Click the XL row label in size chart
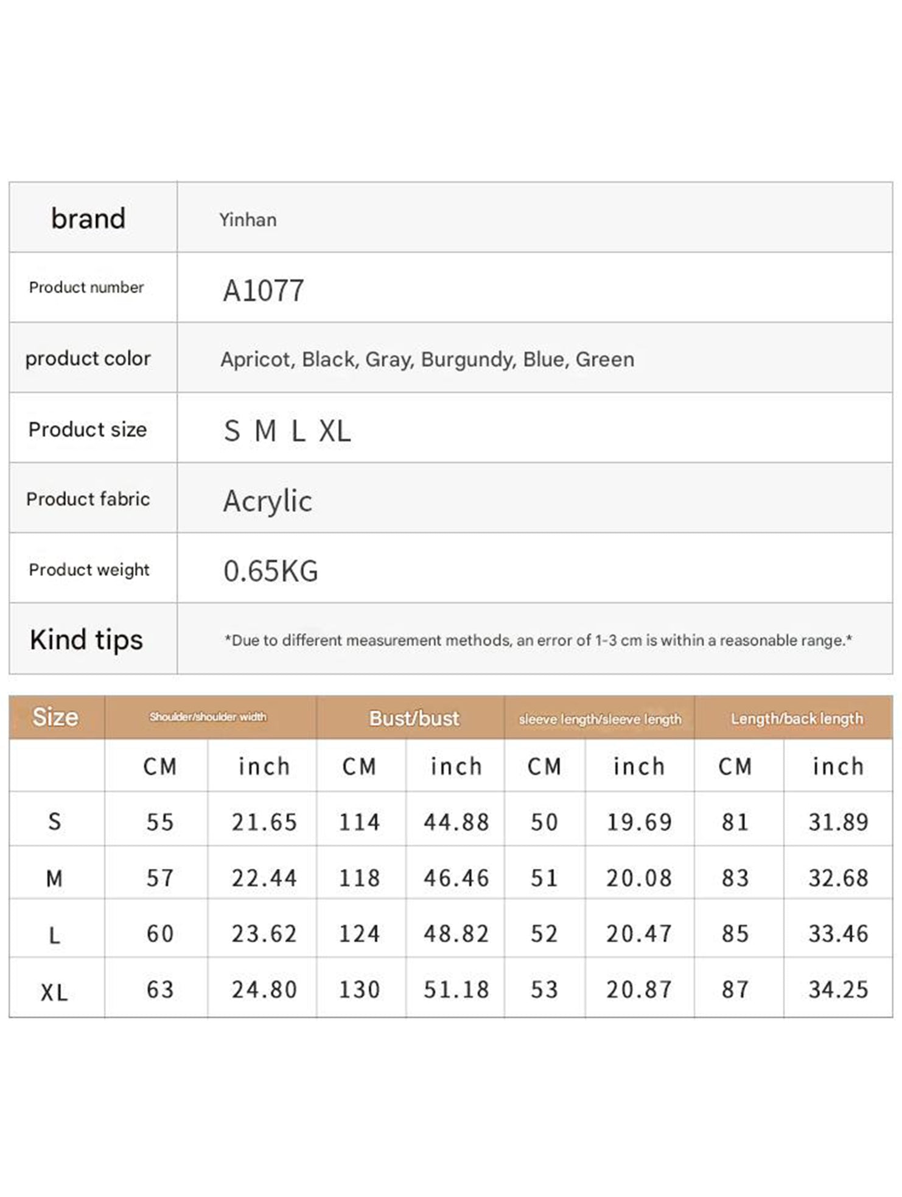 click(54, 993)
